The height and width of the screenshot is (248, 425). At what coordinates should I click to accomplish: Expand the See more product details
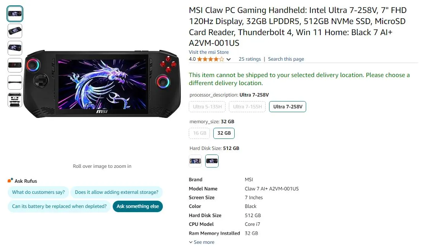click(201, 242)
